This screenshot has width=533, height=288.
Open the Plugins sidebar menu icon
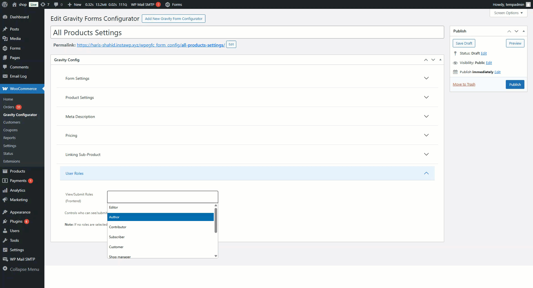point(5,221)
